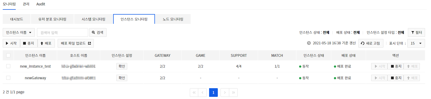431x99 pixels.
Task: Click the 새로 고침 refresh icon button
Action: click(x=371, y=43)
